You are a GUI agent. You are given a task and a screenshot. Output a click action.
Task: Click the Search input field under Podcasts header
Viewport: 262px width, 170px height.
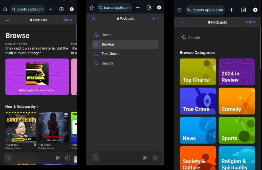(x=217, y=38)
